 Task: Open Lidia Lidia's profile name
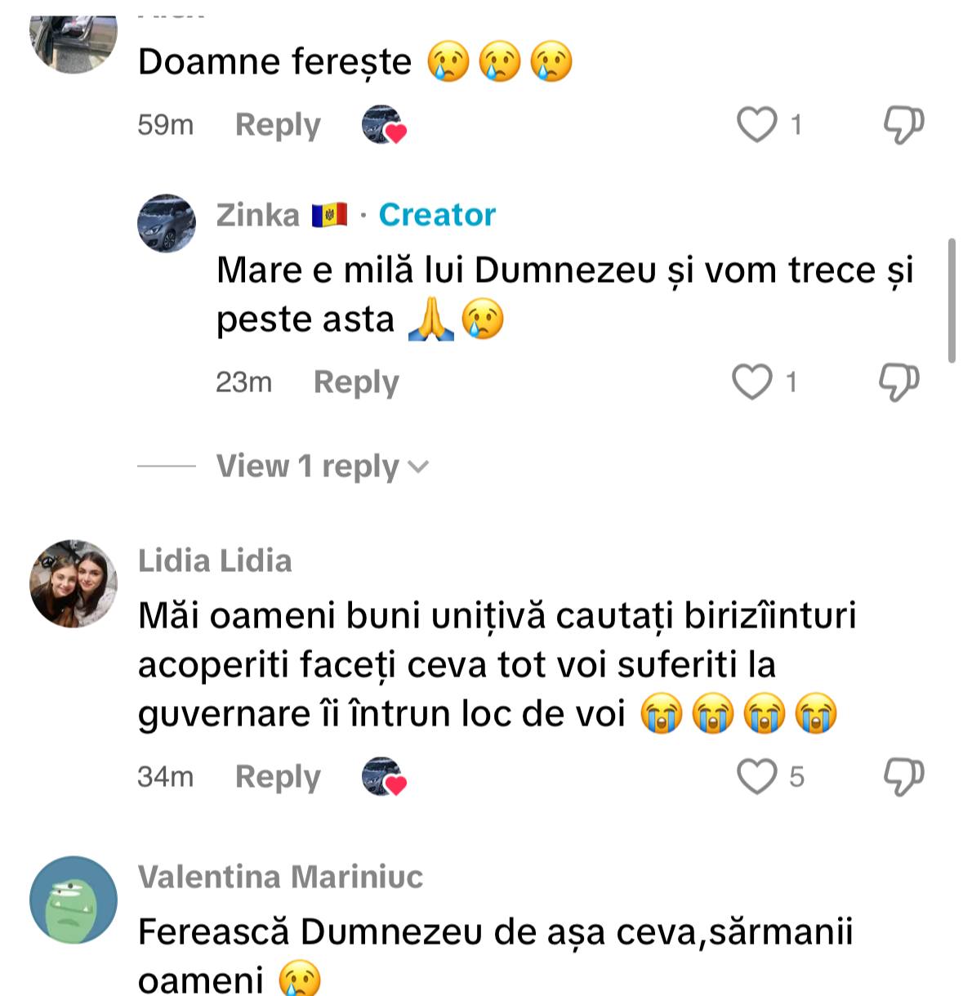(215, 561)
